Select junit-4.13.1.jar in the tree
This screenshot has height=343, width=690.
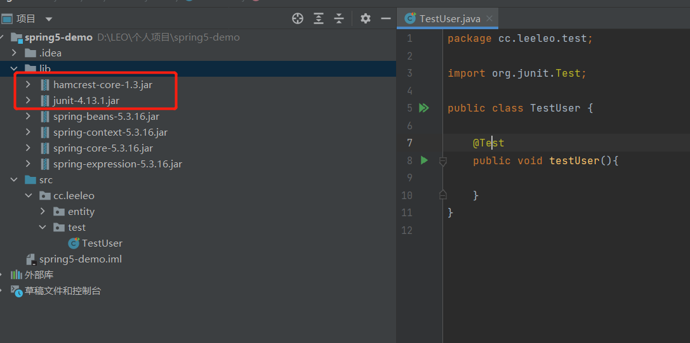point(86,101)
